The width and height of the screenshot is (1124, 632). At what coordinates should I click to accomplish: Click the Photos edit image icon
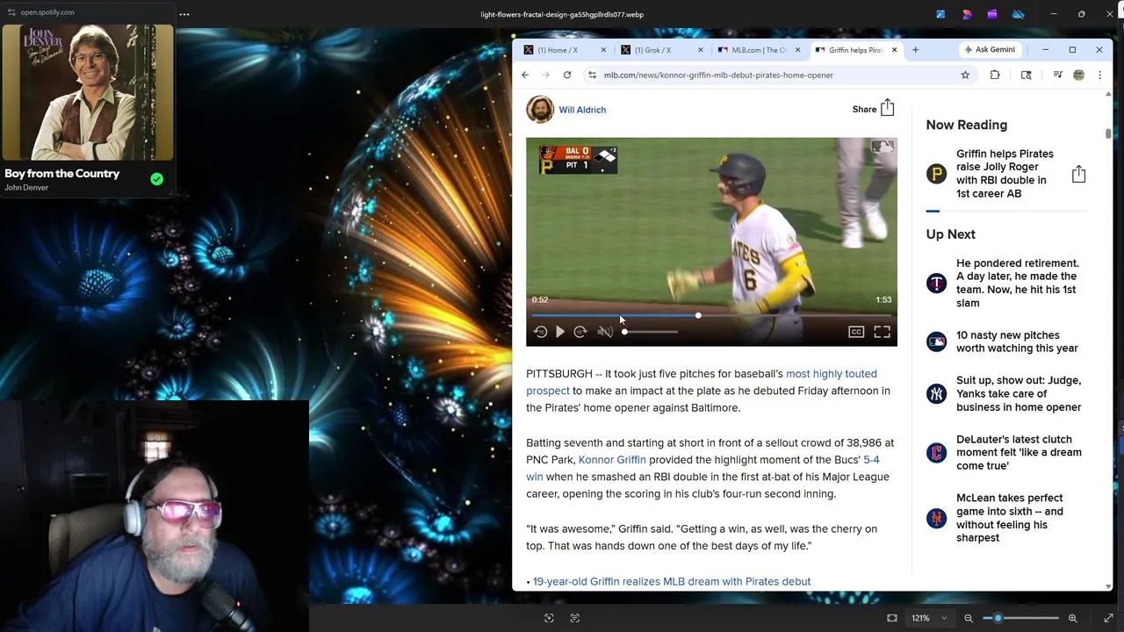click(940, 14)
